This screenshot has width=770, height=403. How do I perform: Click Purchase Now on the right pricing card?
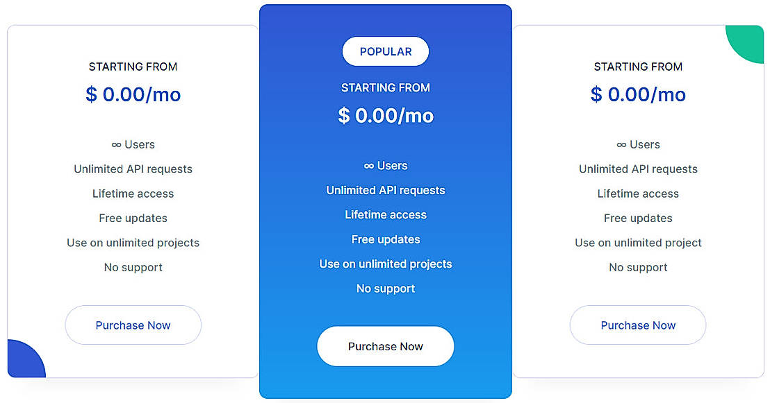point(637,325)
